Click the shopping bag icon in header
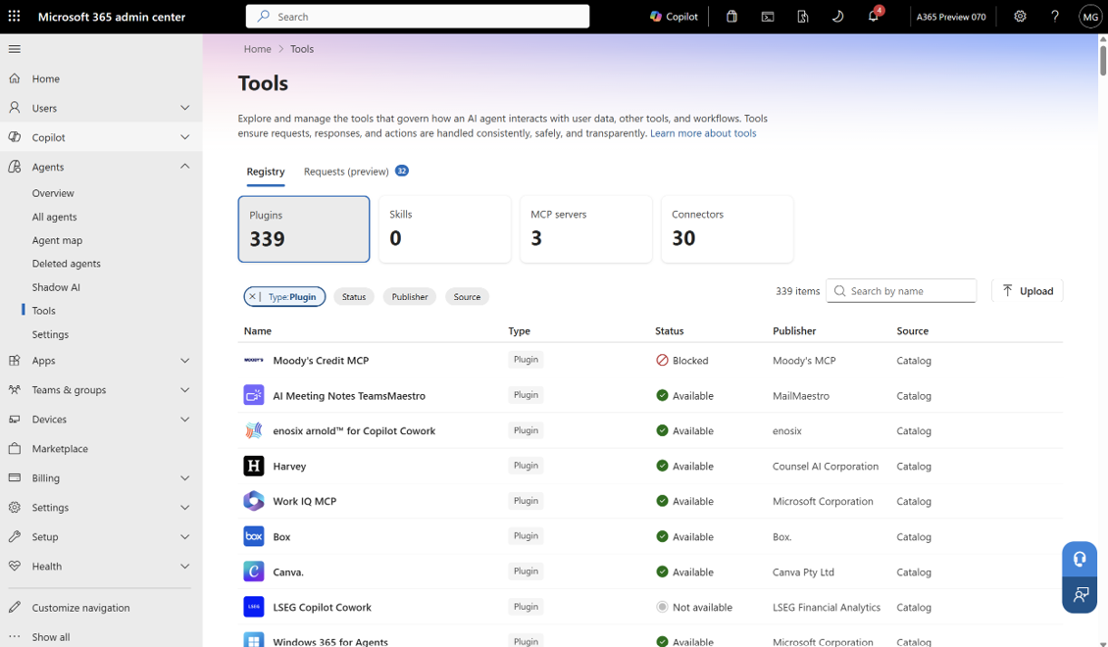The image size is (1108, 647). (x=731, y=17)
